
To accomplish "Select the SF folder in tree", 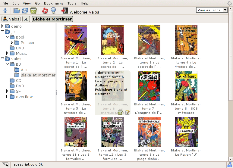I will pos(18,92).
